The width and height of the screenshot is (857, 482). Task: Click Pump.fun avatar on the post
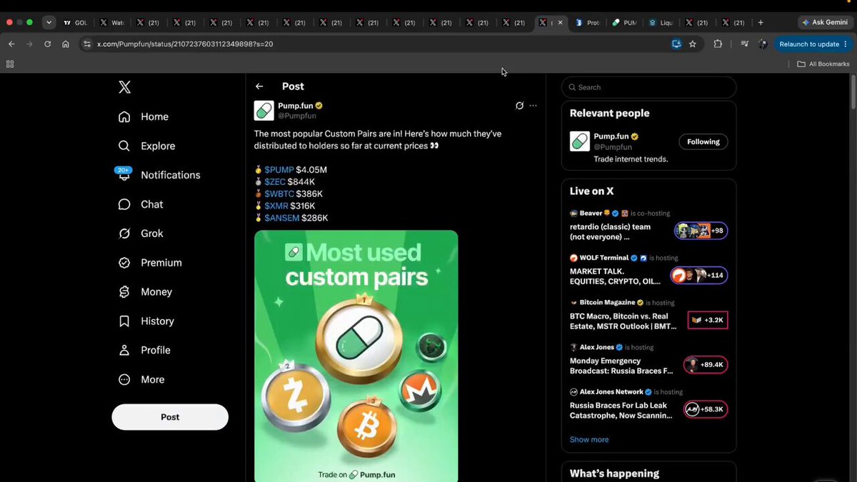264,111
